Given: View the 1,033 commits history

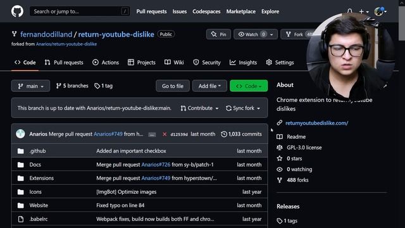Looking at the screenshot, I should [x=241, y=134].
